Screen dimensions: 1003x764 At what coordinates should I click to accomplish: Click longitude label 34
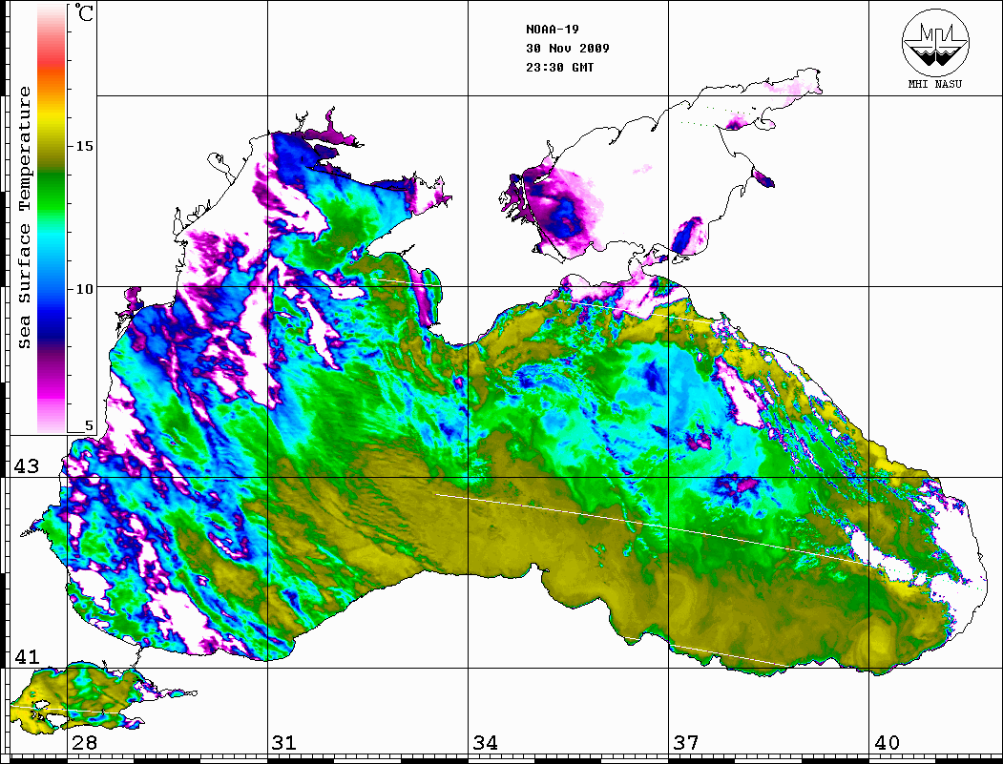tap(485, 743)
